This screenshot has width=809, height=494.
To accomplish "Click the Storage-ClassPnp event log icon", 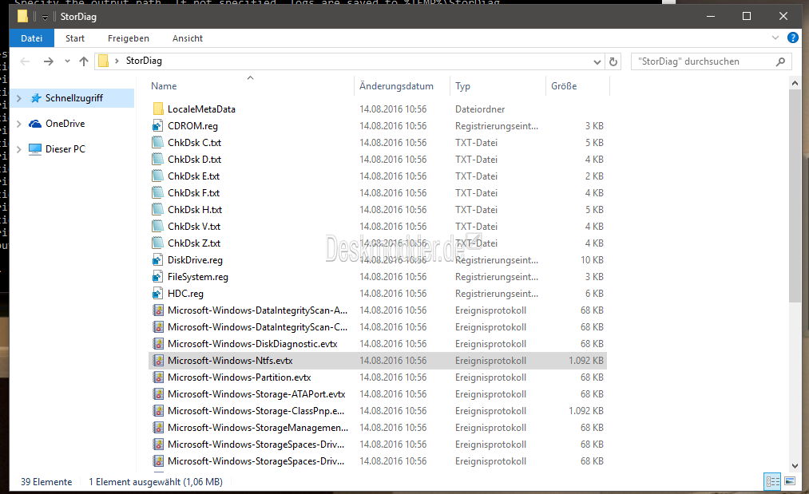I will pos(158,410).
